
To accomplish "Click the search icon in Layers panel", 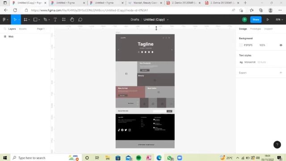I will coord(5,29).
